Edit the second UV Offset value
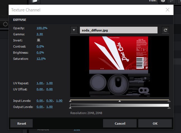 tap(49, 89)
